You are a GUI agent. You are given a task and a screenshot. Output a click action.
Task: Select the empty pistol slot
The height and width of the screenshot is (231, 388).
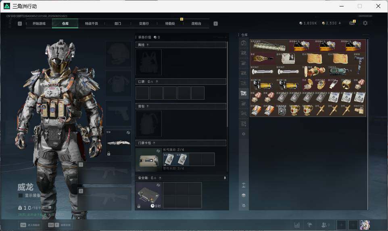click(118, 113)
